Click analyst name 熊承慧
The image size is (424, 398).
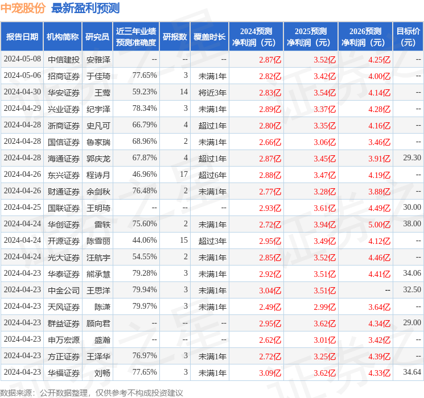[98, 274]
